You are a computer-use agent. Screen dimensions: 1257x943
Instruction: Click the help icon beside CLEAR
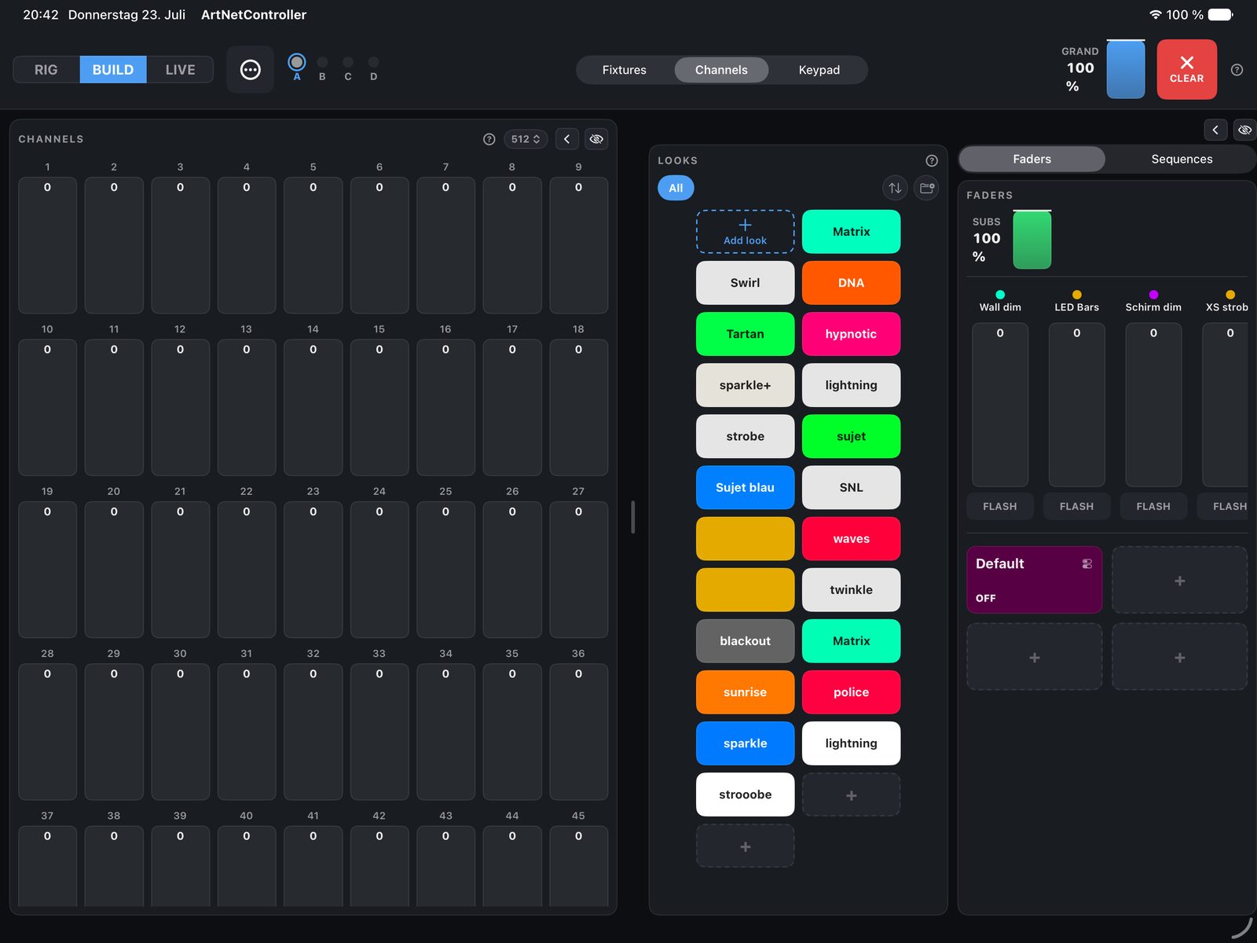coord(1237,70)
